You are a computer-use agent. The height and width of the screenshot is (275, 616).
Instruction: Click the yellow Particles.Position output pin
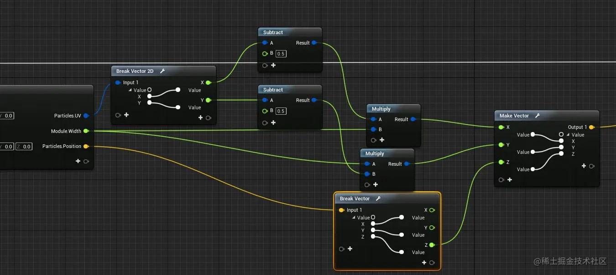86,146
